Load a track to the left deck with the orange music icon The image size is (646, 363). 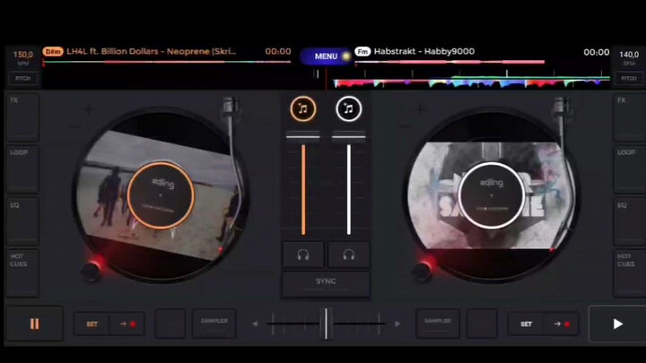303,109
